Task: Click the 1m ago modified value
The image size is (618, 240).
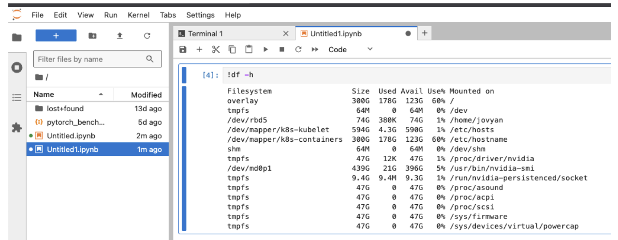Action: click(149, 150)
